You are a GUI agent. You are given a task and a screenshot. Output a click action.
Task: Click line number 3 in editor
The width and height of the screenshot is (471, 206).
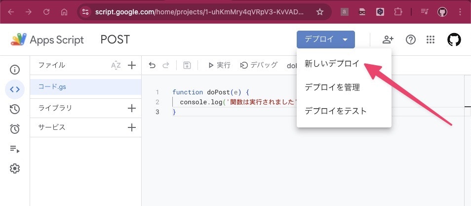(x=157, y=112)
